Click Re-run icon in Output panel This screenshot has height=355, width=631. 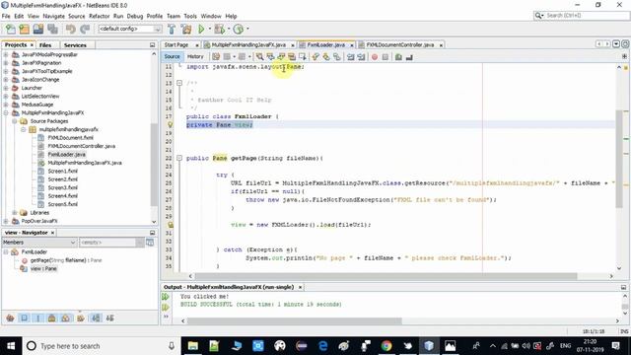(x=166, y=297)
